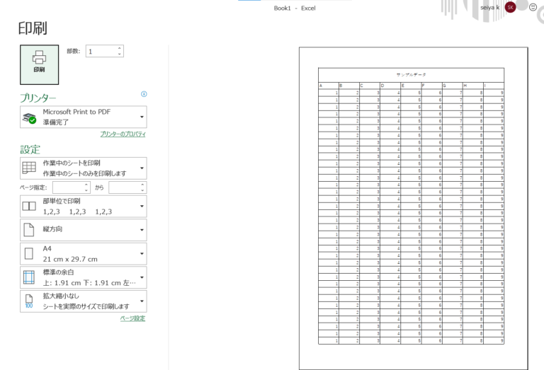Click the copies (部数) input field
This screenshot has width=544, height=370.
pyautogui.click(x=101, y=51)
